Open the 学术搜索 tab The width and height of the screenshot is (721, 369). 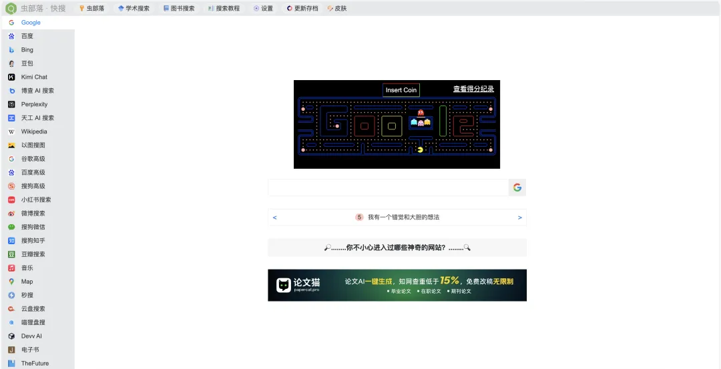coord(134,9)
